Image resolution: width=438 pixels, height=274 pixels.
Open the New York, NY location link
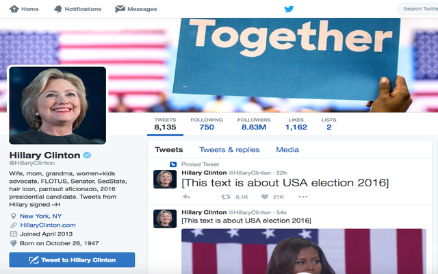pos(41,216)
